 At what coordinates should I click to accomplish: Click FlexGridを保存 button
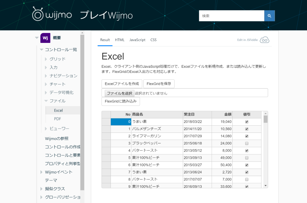[x=159, y=84]
